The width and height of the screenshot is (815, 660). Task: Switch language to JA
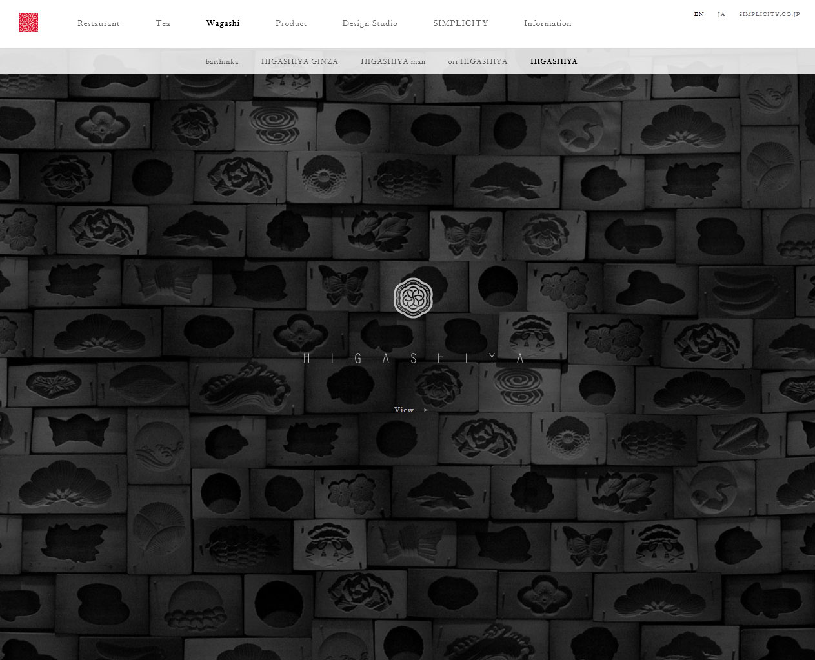click(x=721, y=14)
